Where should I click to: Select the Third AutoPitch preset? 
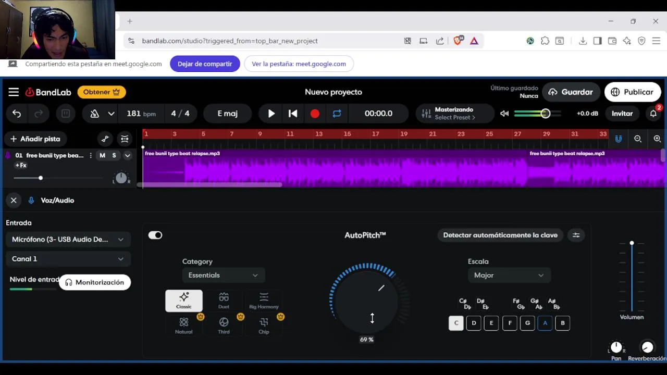click(224, 326)
